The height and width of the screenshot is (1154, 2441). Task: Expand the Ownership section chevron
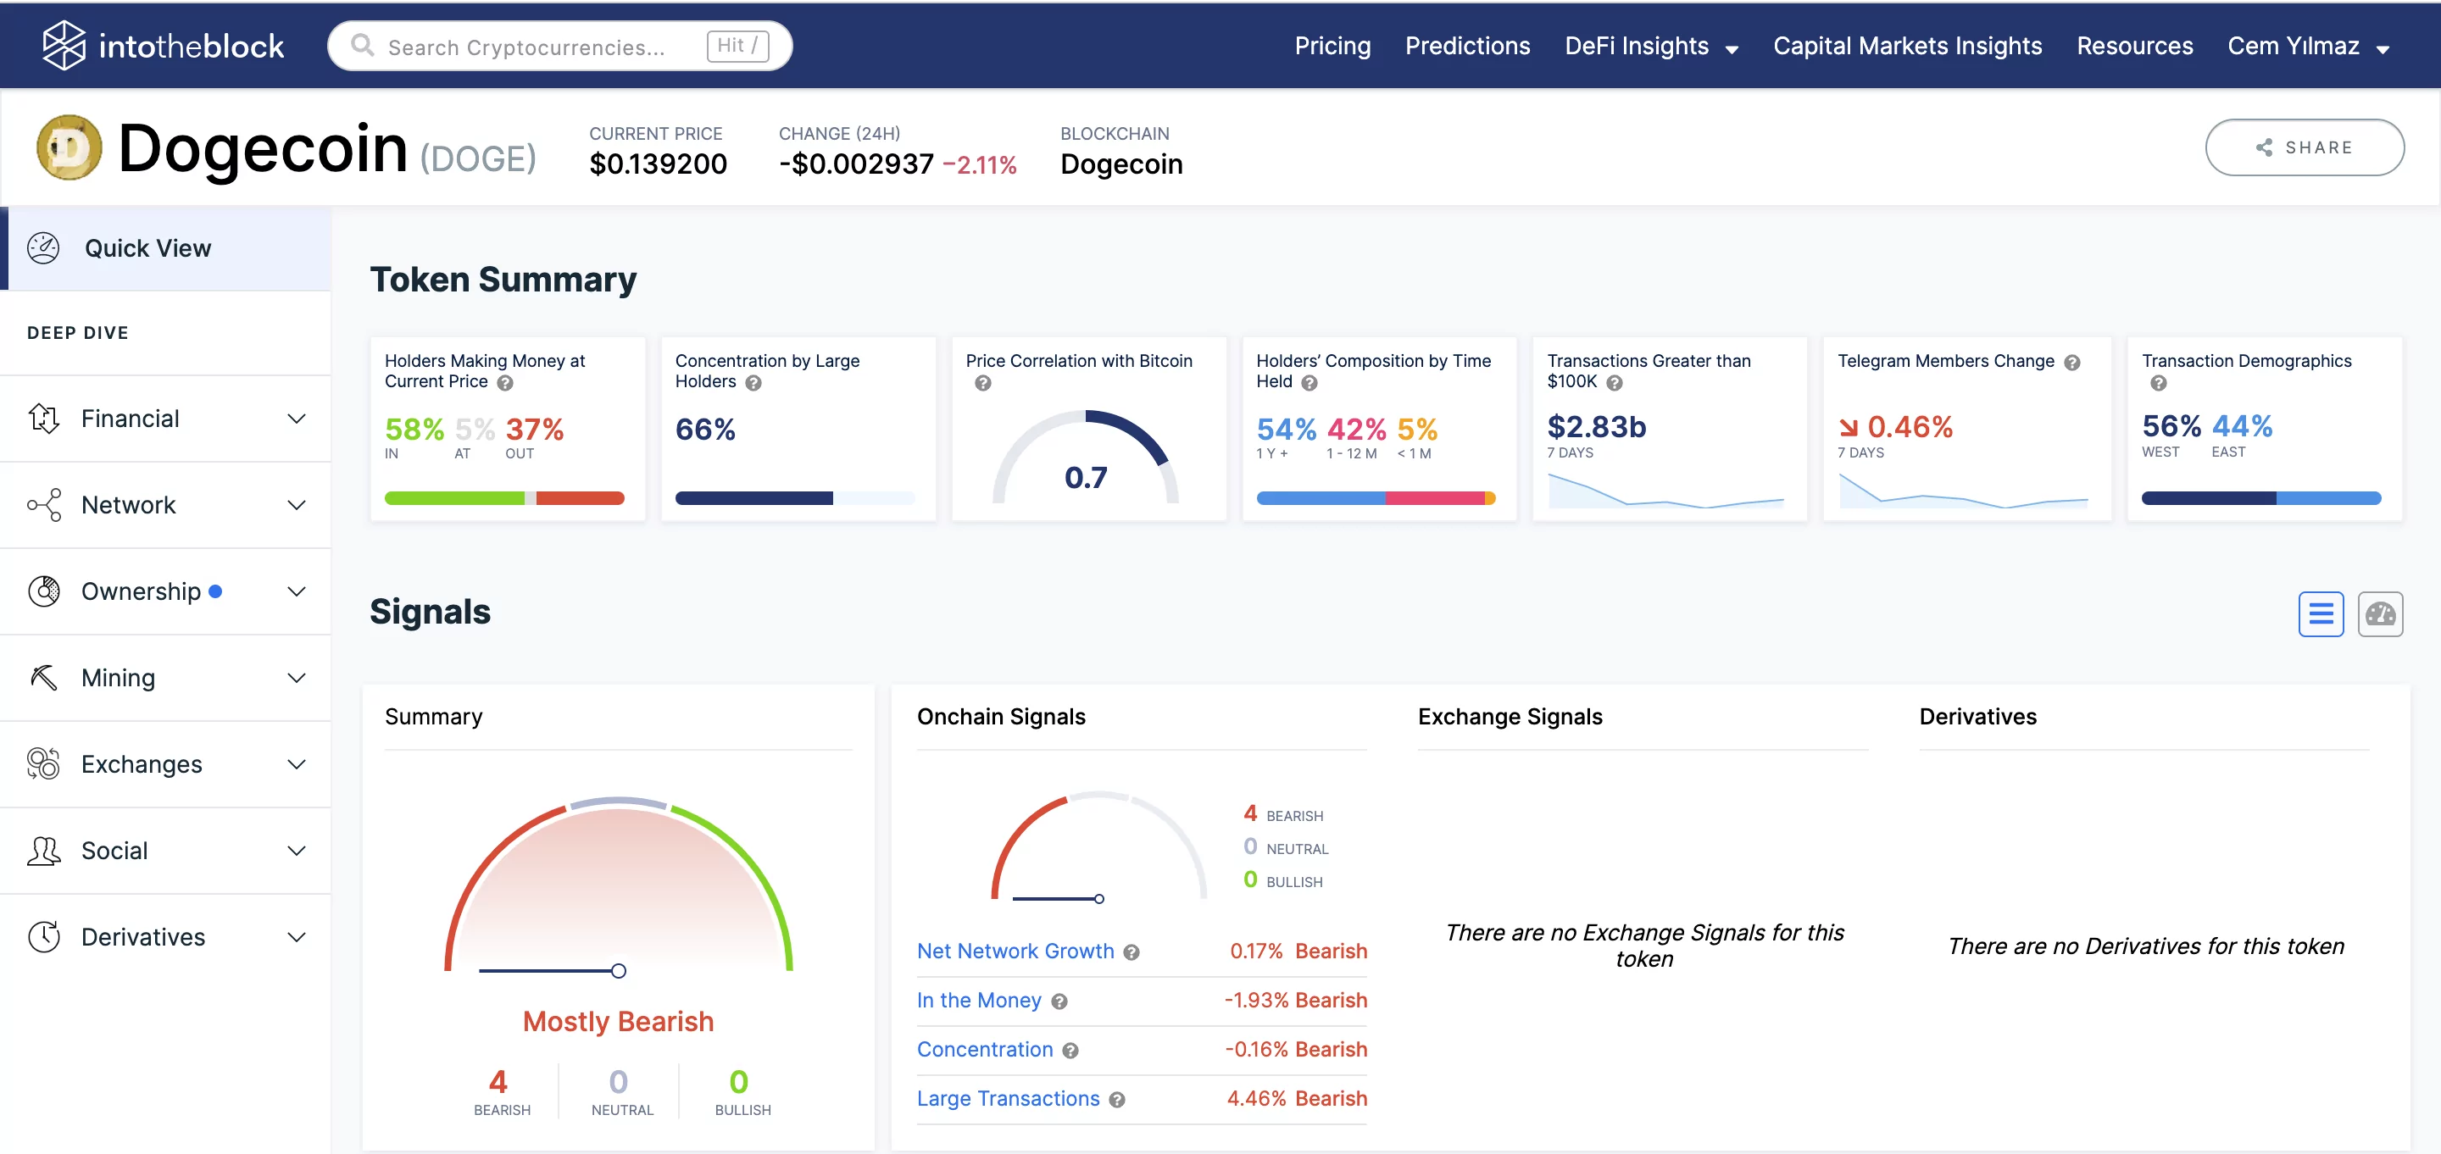coord(297,591)
